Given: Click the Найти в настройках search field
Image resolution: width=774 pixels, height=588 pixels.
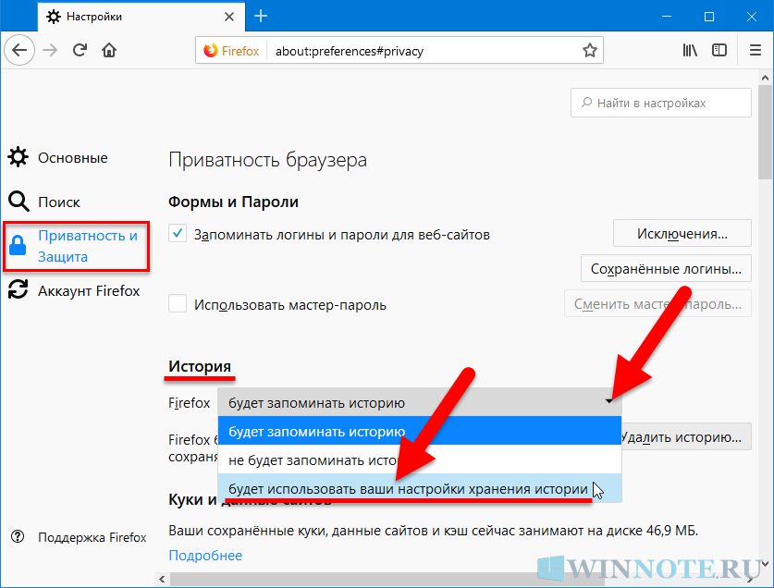Looking at the screenshot, I should pos(660,104).
